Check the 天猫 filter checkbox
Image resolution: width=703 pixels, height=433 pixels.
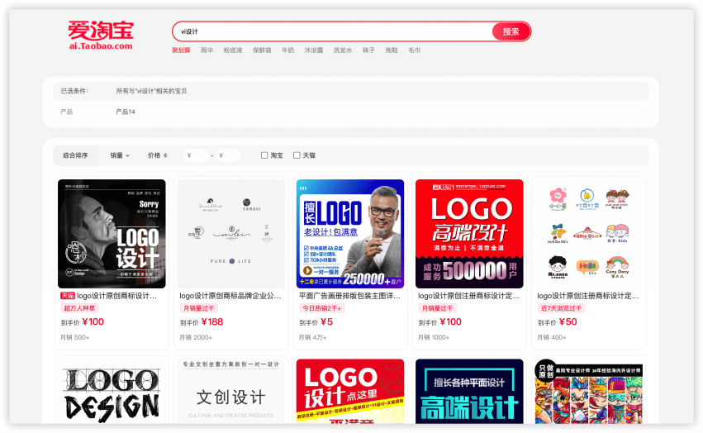point(297,155)
